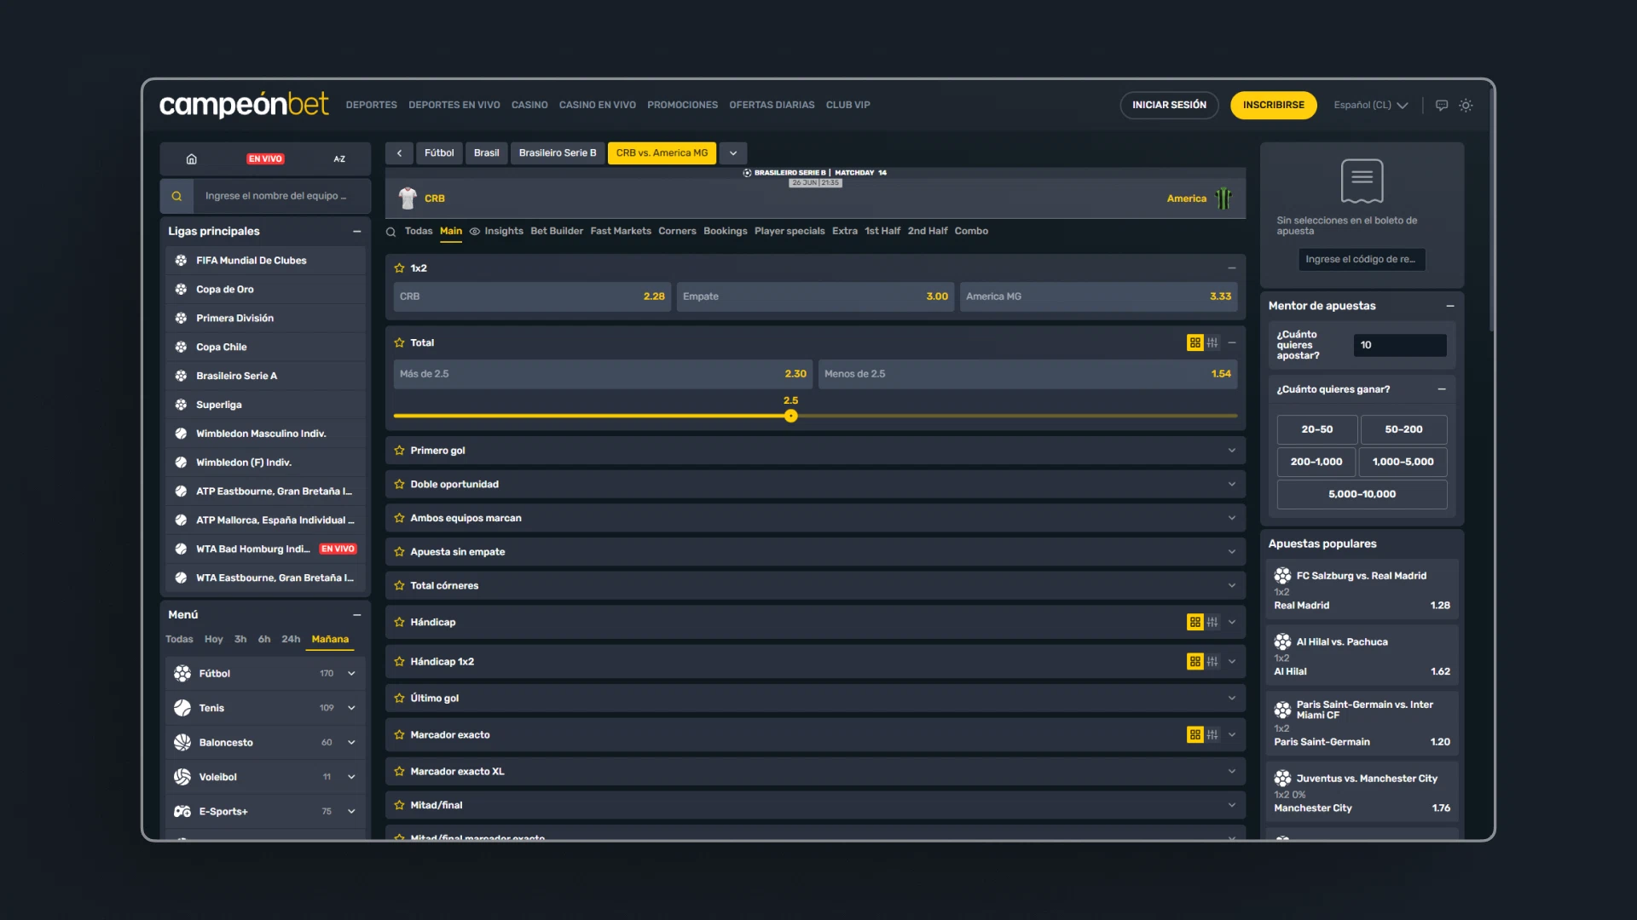
Task: Select the Mañana time filter
Action: (x=330, y=640)
